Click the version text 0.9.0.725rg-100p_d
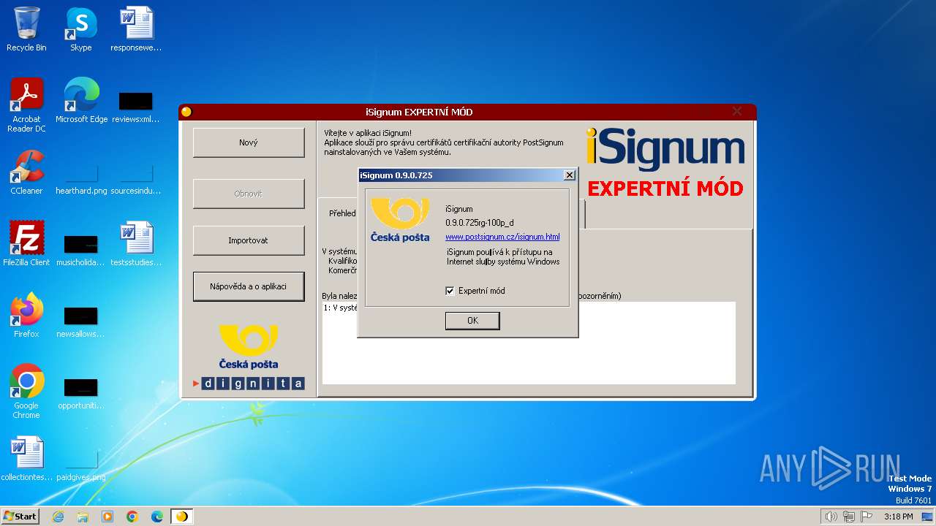 coord(480,223)
